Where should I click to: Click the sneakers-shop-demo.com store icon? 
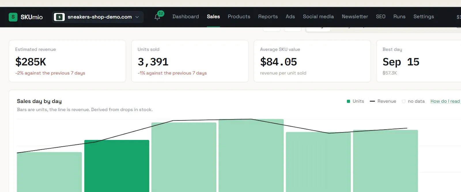(x=59, y=17)
